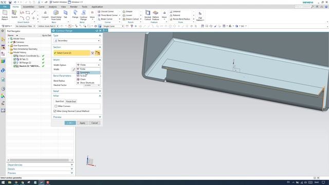Select the Rectangle sketch tool

(x=28, y=12)
